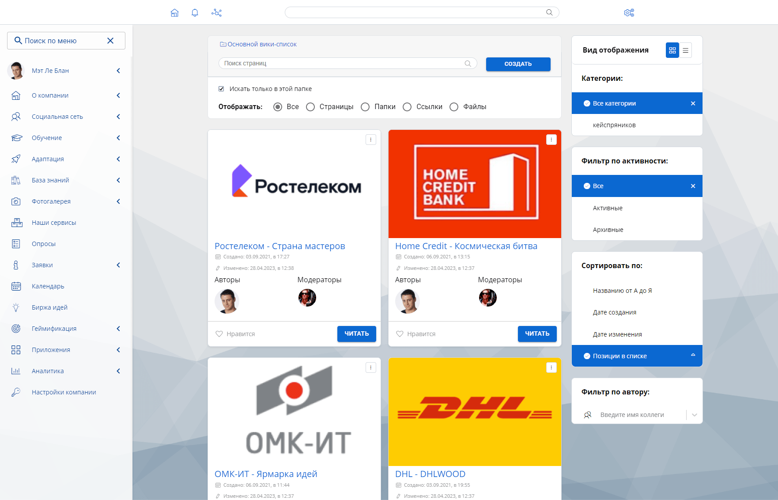This screenshot has width=778, height=500.
Task: Switch to grid view display
Action: 672,50
